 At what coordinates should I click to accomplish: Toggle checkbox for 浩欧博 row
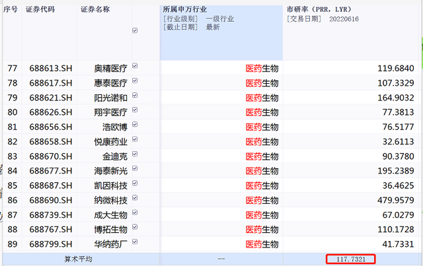pos(135,124)
